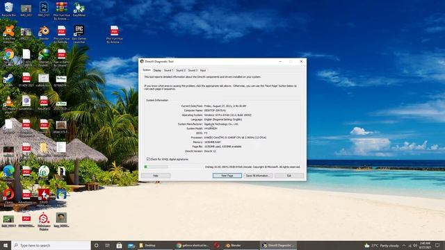Open the Recycle Bin desktop icon

[8, 9]
